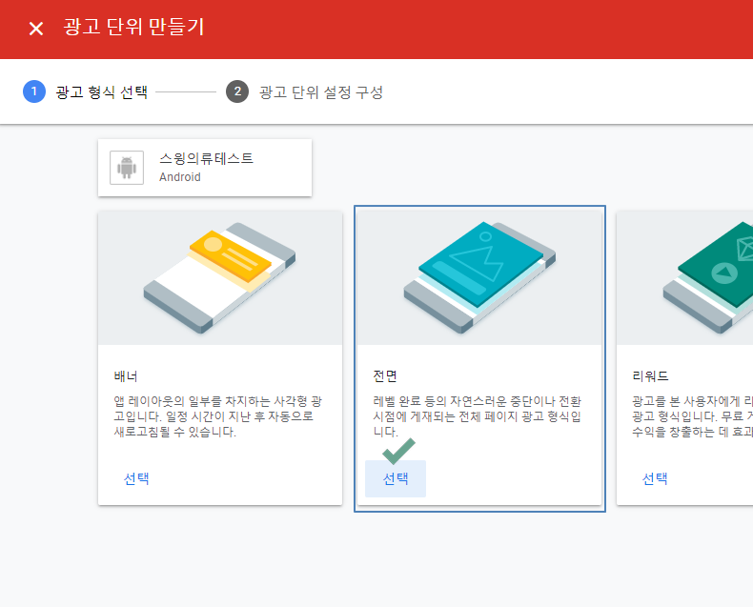Click the Android robot app icon
Image resolution: width=753 pixels, height=607 pixels.
(127, 168)
